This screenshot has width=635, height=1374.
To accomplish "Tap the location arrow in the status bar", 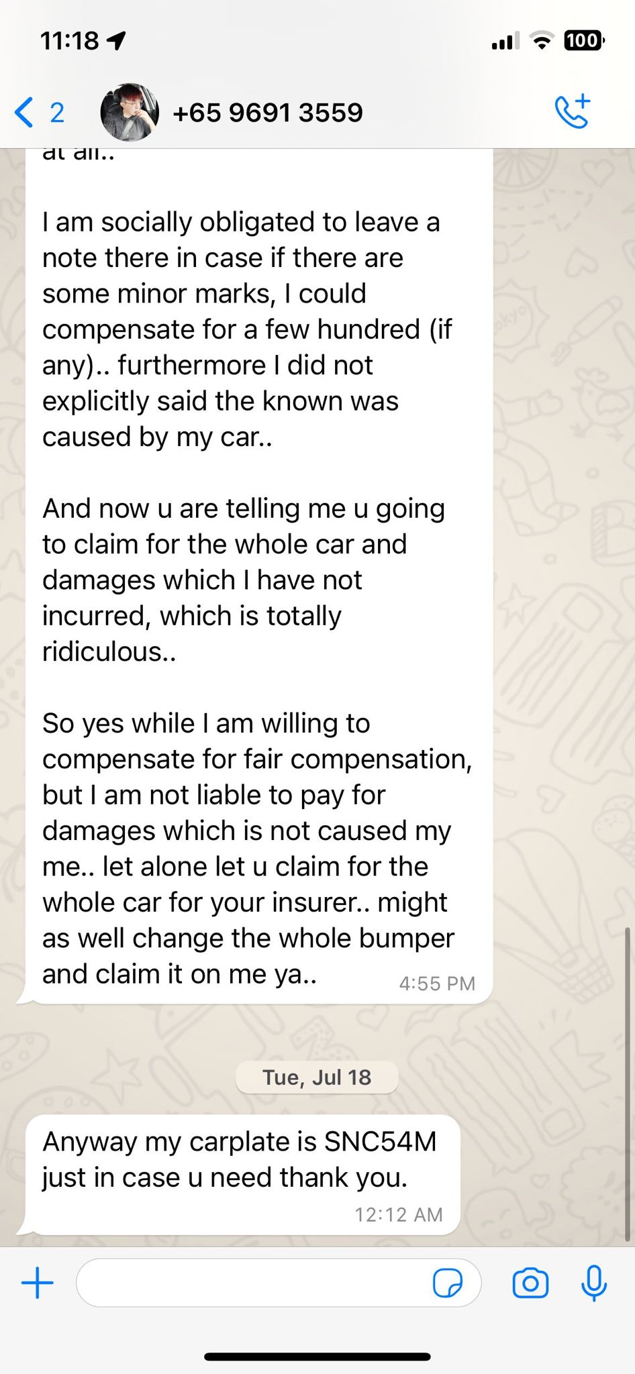I will (116, 42).
